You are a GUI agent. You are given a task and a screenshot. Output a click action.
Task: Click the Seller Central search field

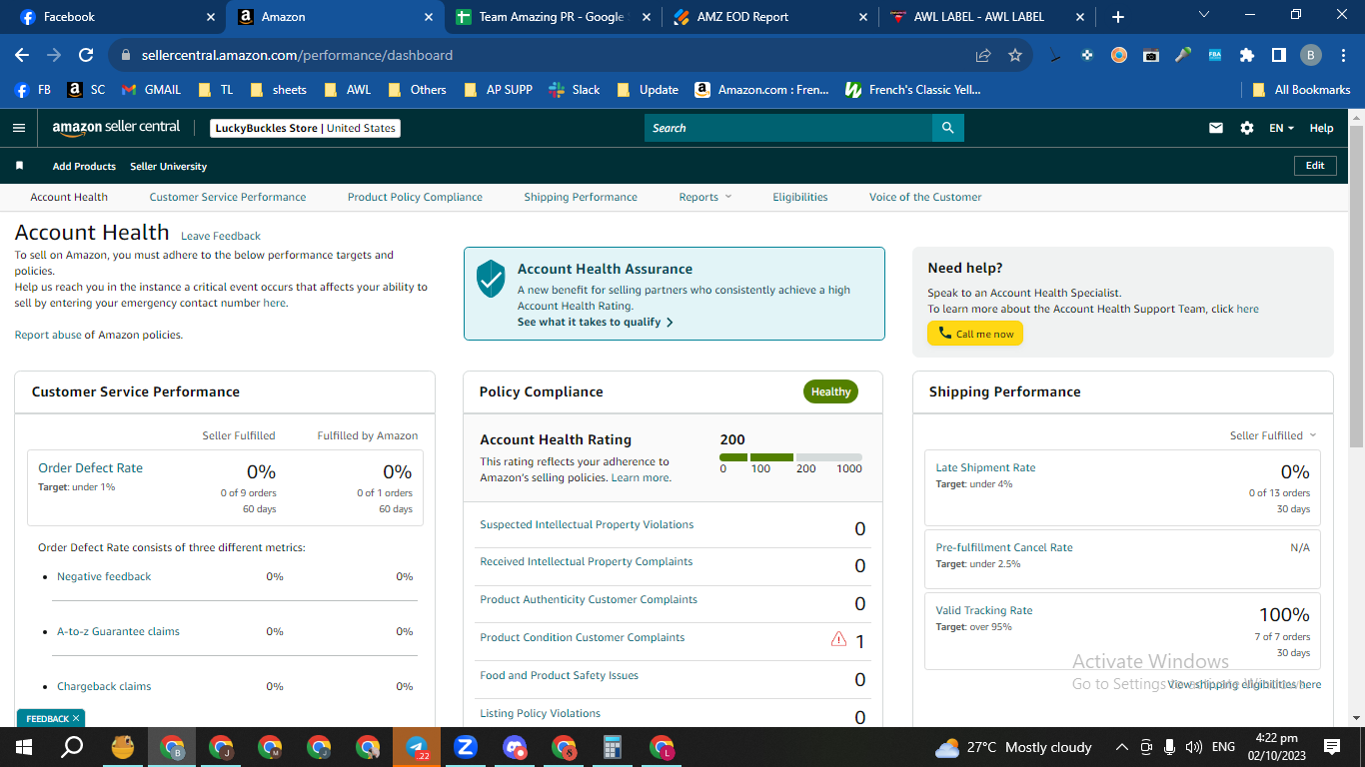tap(788, 128)
